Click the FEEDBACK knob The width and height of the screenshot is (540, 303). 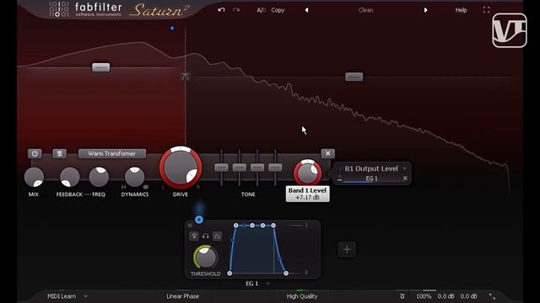[x=69, y=178]
